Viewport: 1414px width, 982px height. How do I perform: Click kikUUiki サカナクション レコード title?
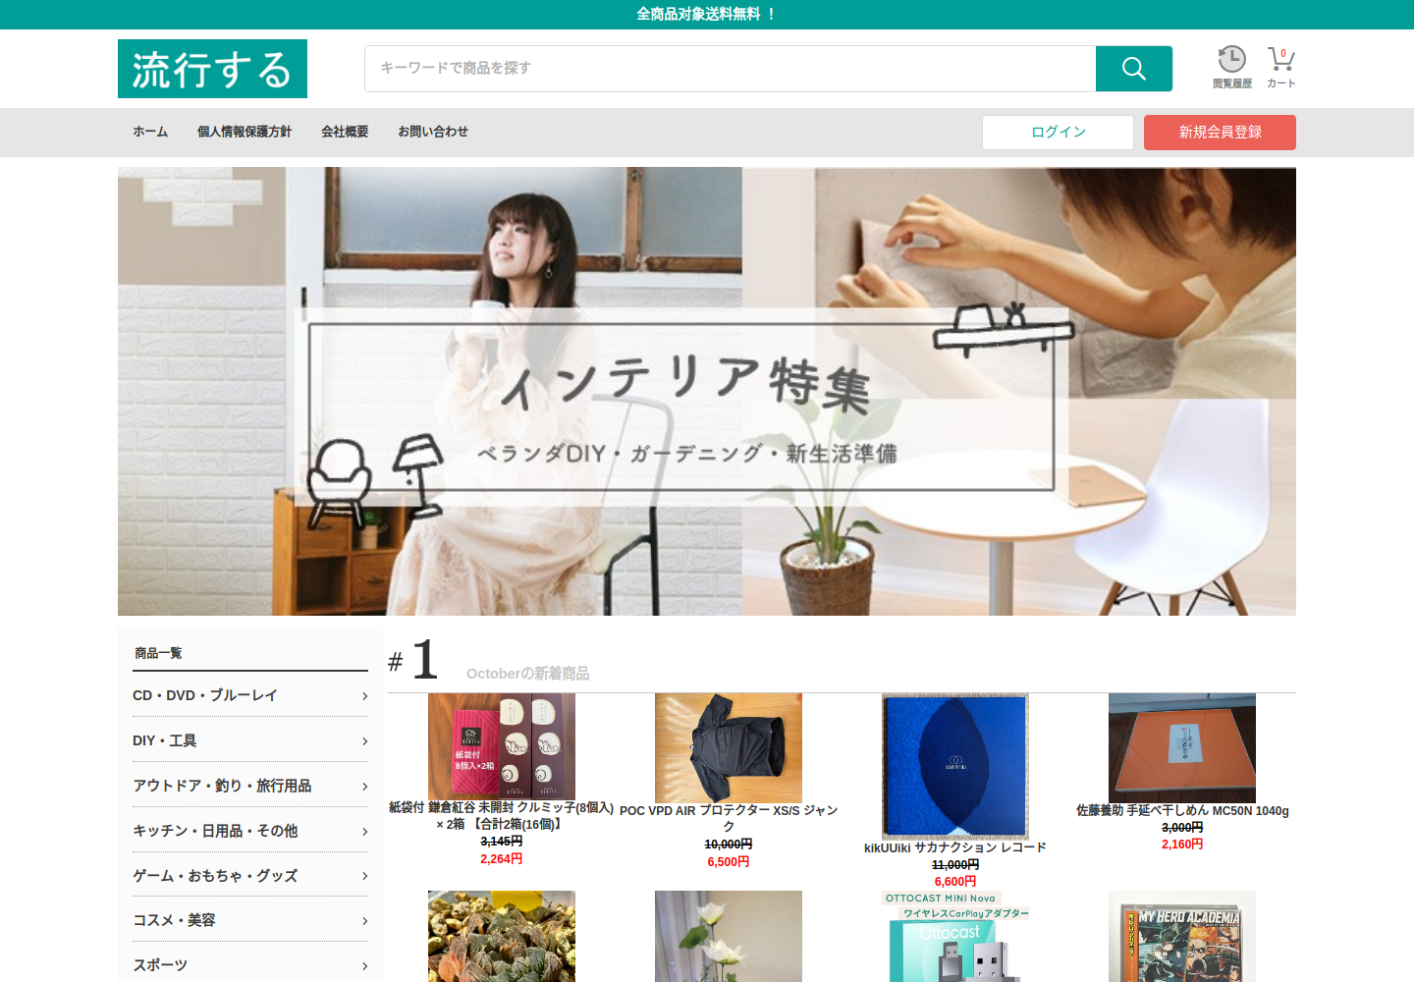(955, 847)
